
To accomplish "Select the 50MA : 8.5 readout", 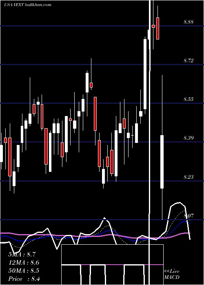I will (x=24, y=271).
